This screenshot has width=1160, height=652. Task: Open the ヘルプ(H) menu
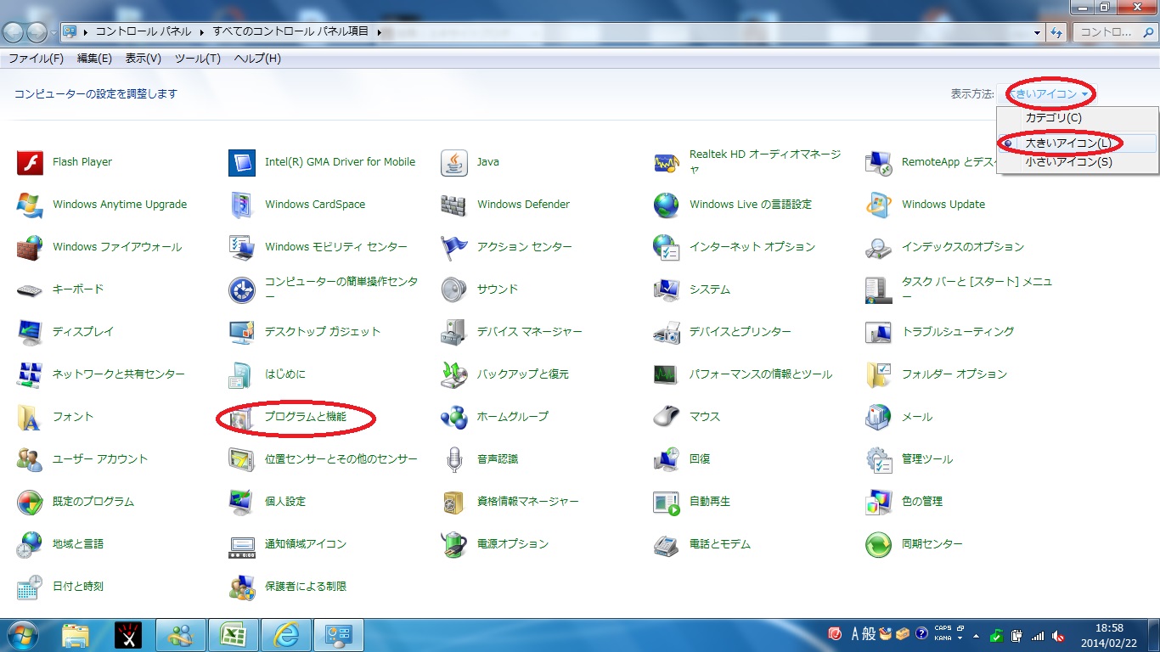(257, 59)
